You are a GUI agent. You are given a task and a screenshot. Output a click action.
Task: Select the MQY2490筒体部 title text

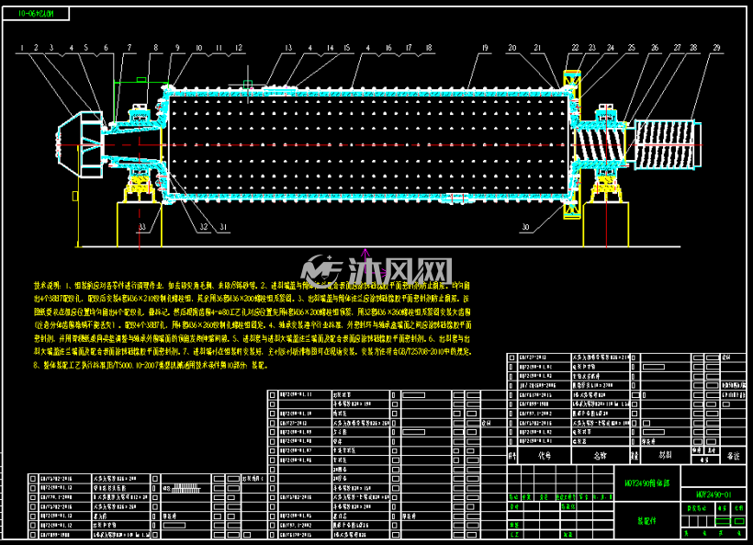pyautogui.click(x=647, y=483)
